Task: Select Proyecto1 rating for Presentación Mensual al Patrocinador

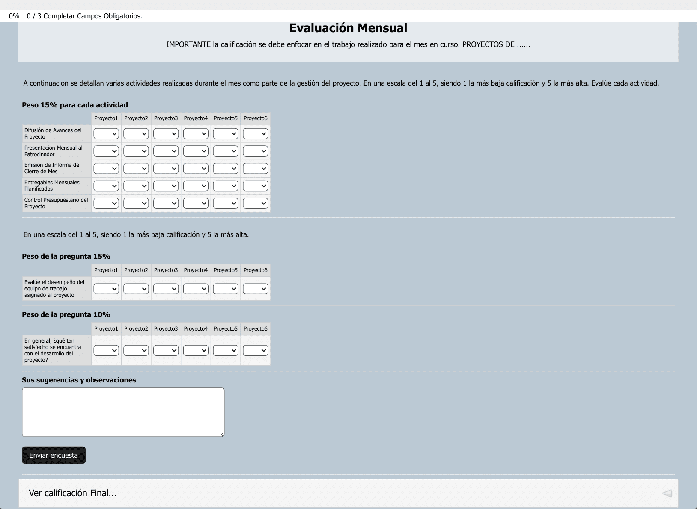Action: [x=106, y=151]
